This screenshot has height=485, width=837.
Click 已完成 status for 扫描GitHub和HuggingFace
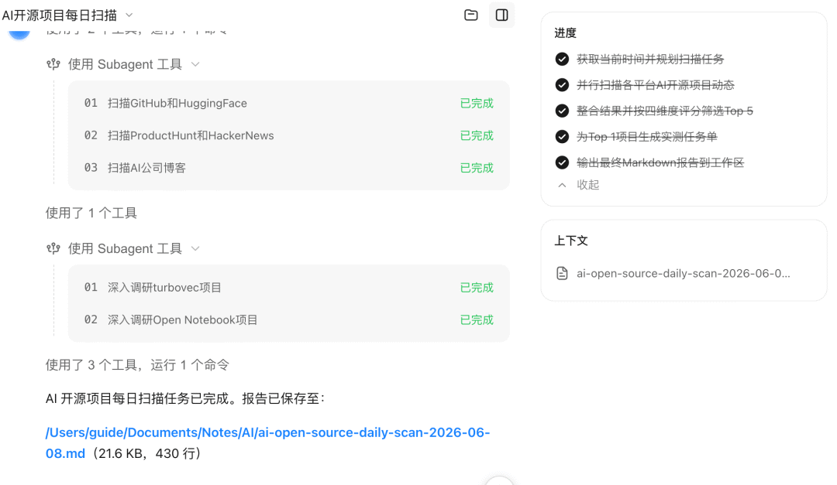click(x=477, y=104)
